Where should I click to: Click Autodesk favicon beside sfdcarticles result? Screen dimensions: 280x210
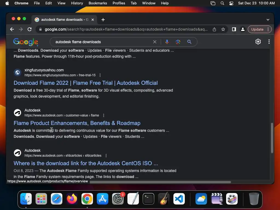[x=17, y=153]
